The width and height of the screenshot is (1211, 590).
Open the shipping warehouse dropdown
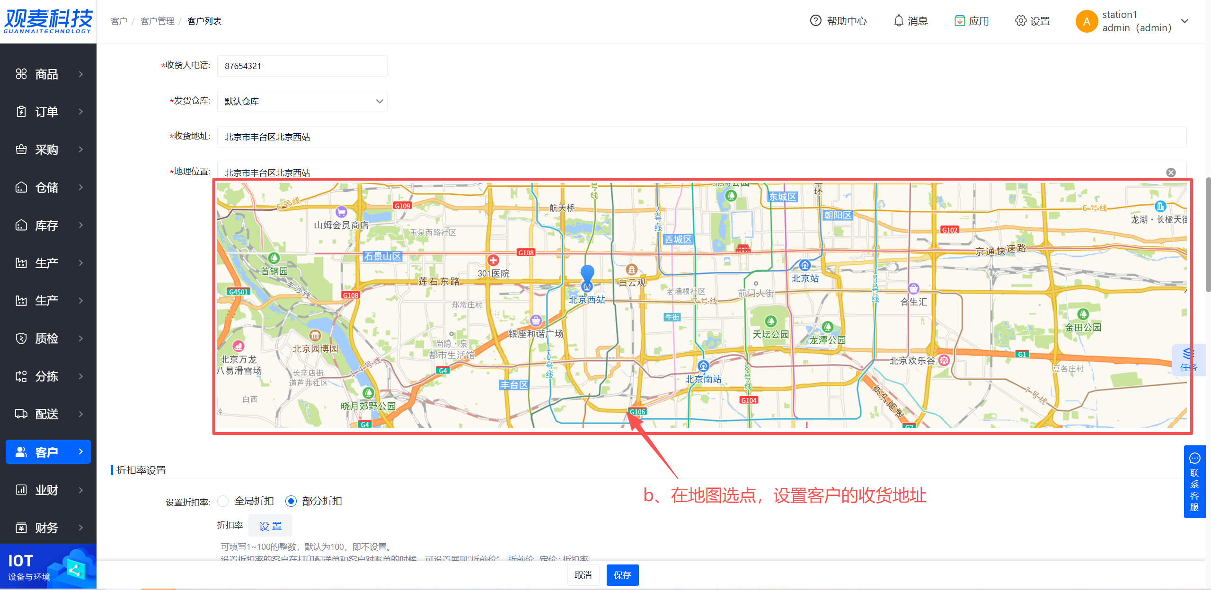pos(302,102)
